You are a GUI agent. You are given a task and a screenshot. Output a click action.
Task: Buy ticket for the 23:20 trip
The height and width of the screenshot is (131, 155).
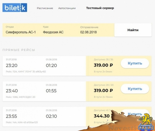135,63
